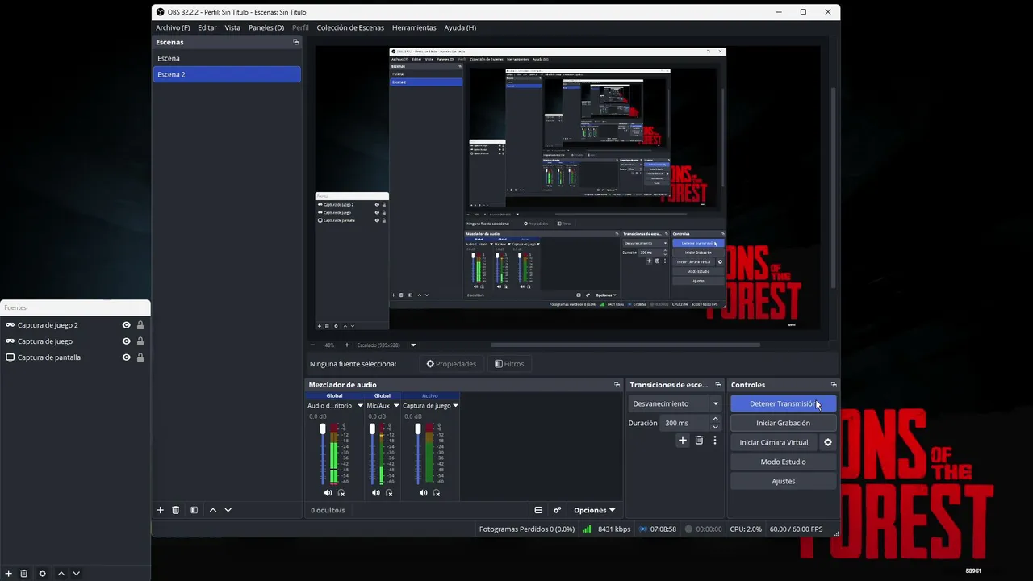
Task: Toggle the lock on Captura de pantalla
Action: click(x=140, y=357)
